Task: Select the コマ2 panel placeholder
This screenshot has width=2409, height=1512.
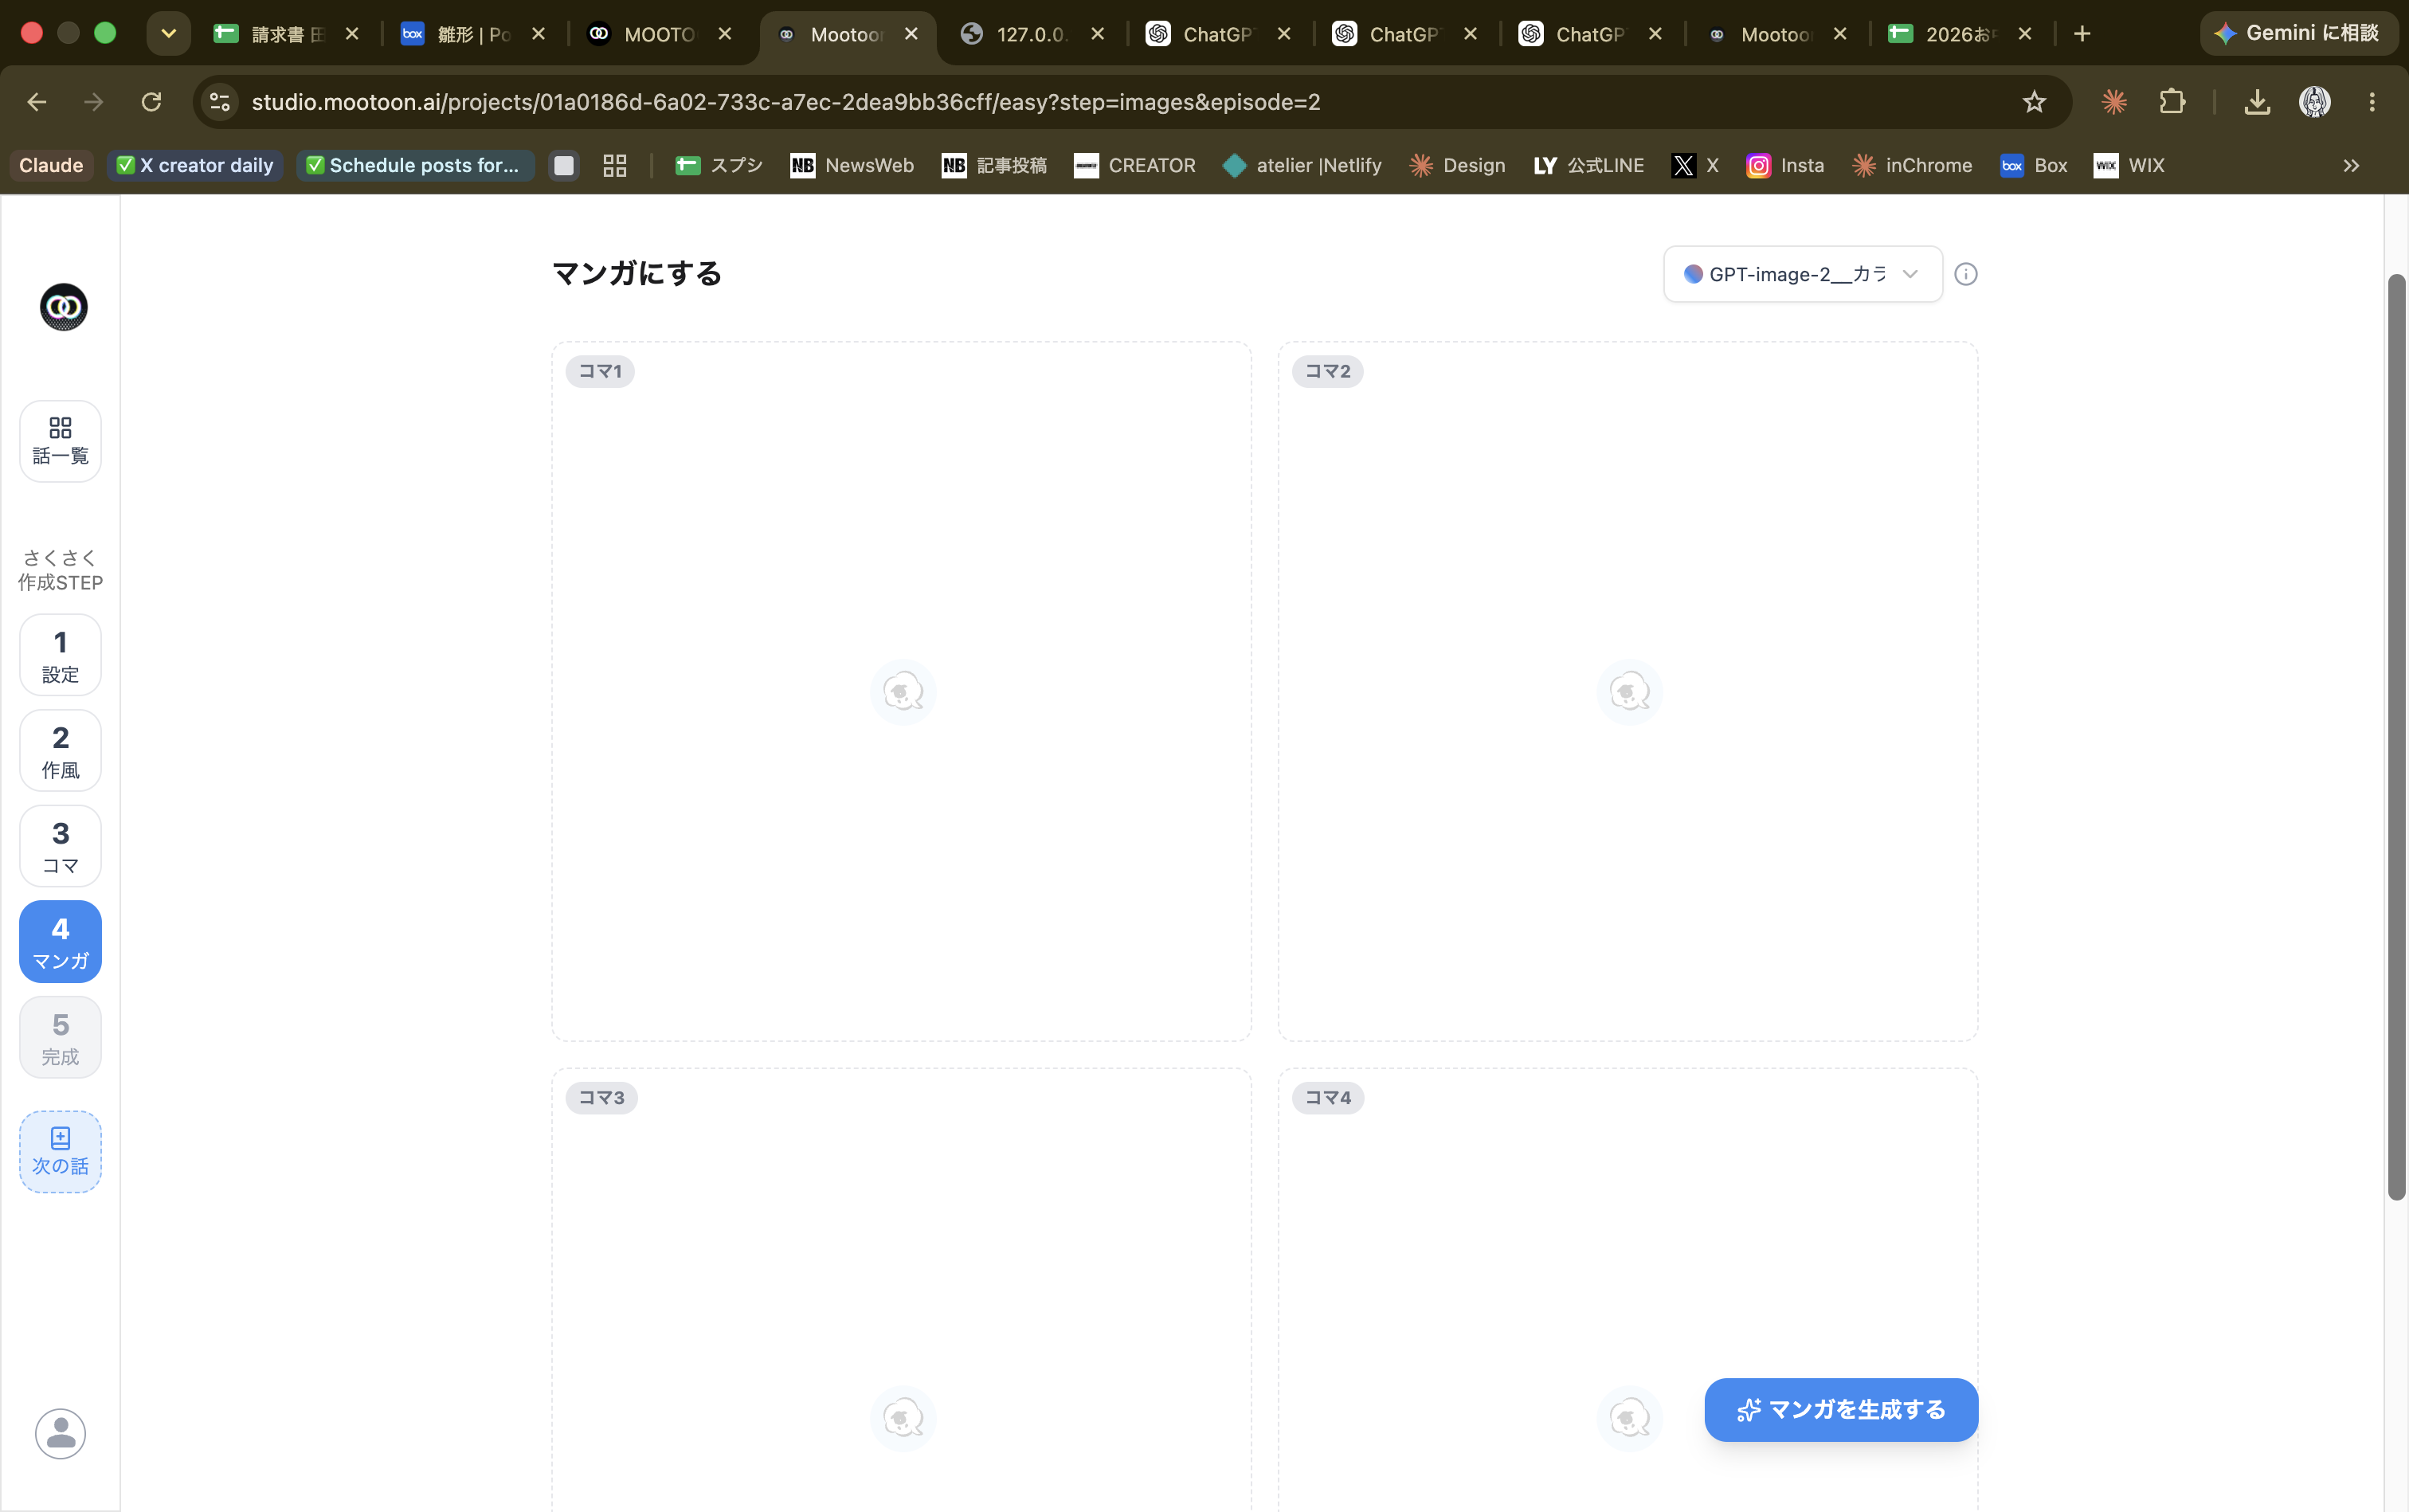Action: click(1627, 692)
